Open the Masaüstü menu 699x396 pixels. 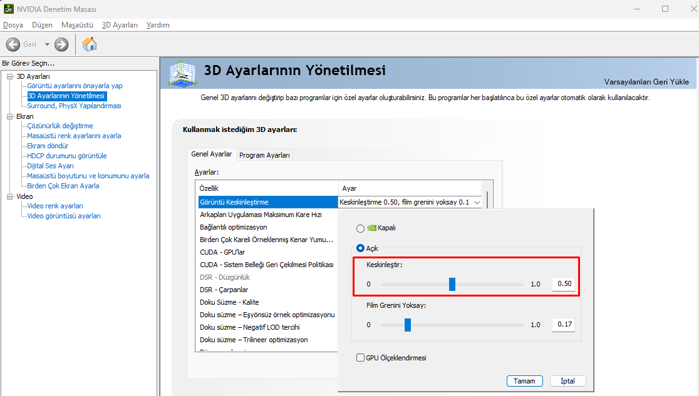(x=77, y=25)
